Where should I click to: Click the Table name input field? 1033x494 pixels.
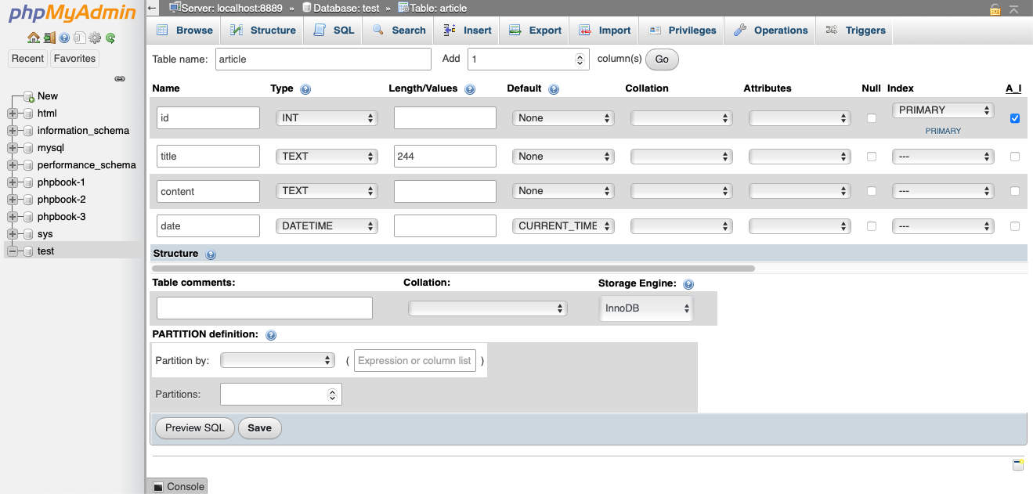click(323, 59)
